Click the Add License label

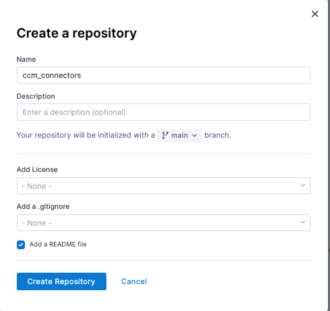37,169
